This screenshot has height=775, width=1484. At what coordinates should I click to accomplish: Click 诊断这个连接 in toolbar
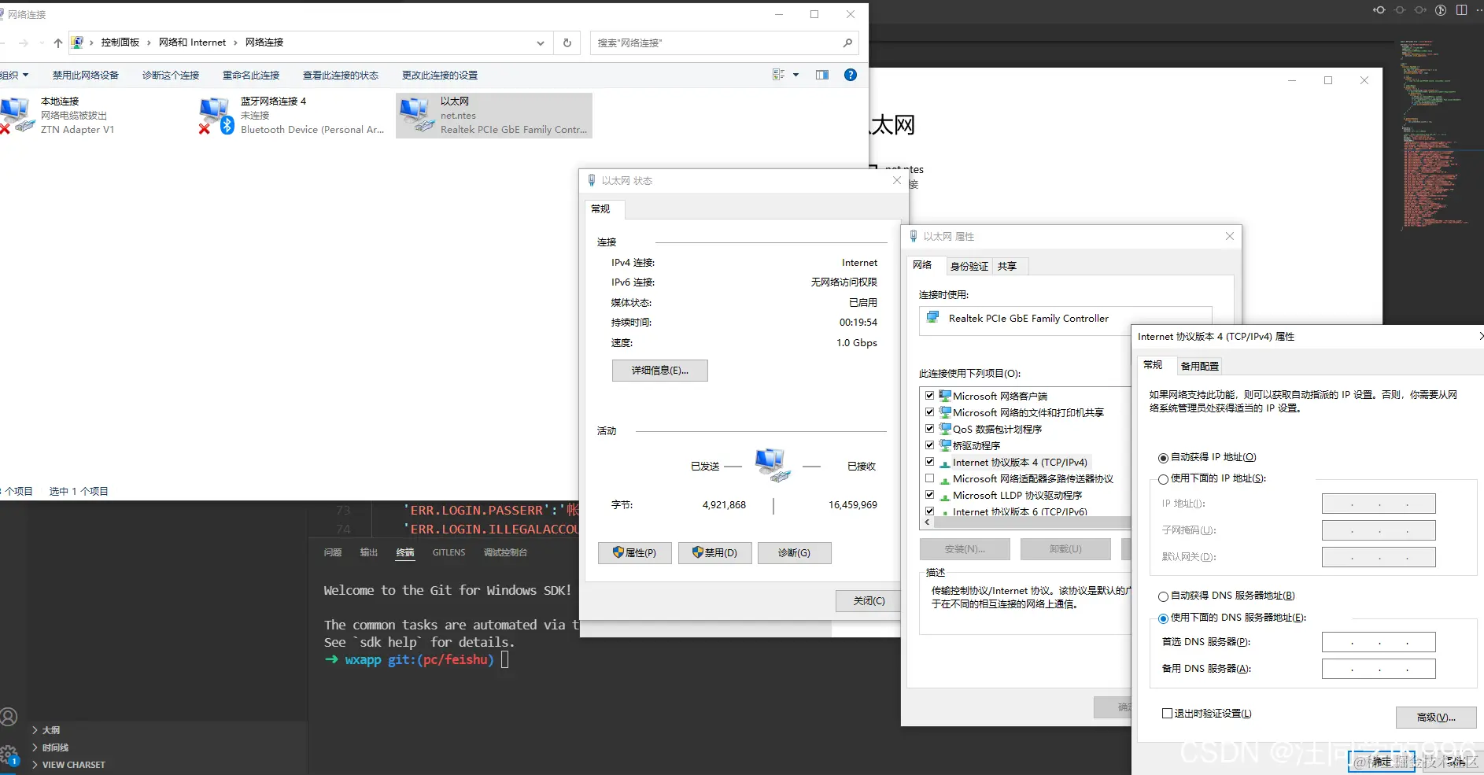pyautogui.click(x=171, y=76)
